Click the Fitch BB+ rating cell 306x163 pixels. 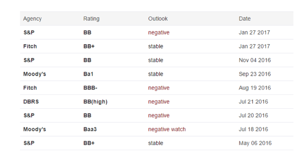coord(89,47)
